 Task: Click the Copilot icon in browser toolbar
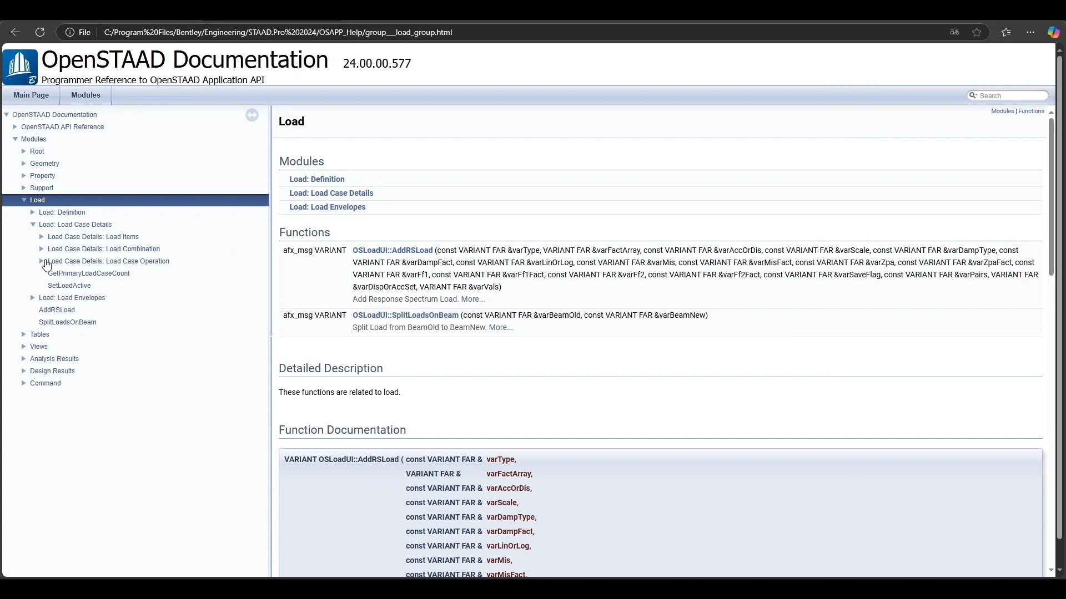click(x=1053, y=32)
